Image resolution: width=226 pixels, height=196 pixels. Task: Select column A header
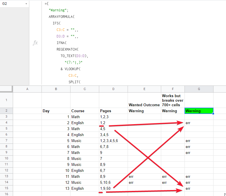(x=27, y=89)
